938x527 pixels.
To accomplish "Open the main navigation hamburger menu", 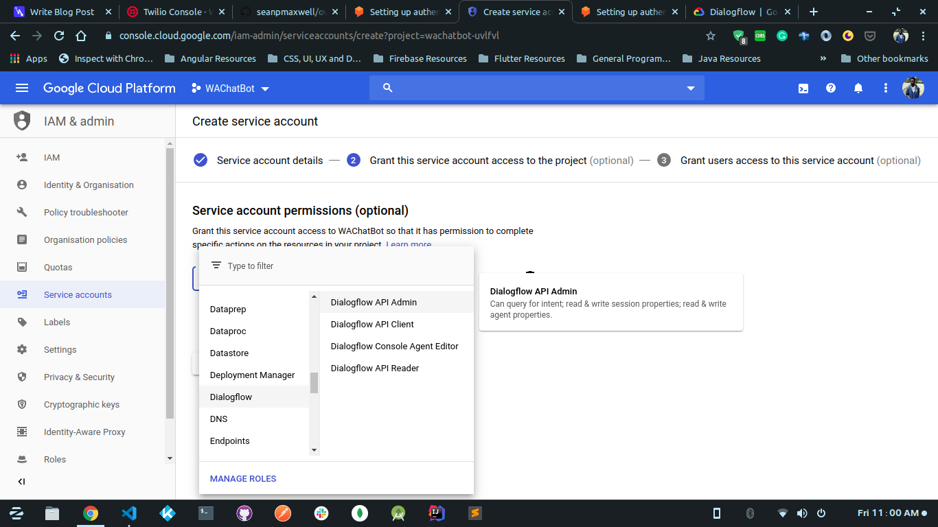I will (x=22, y=88).
